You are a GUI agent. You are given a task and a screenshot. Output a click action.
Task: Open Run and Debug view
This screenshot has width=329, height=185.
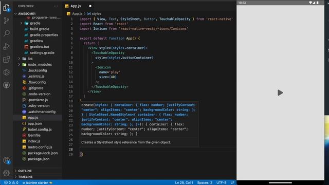6,46
